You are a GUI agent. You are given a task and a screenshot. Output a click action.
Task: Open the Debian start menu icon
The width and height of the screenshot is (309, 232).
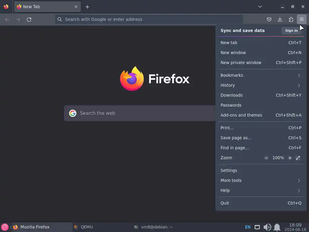[5, 227]
